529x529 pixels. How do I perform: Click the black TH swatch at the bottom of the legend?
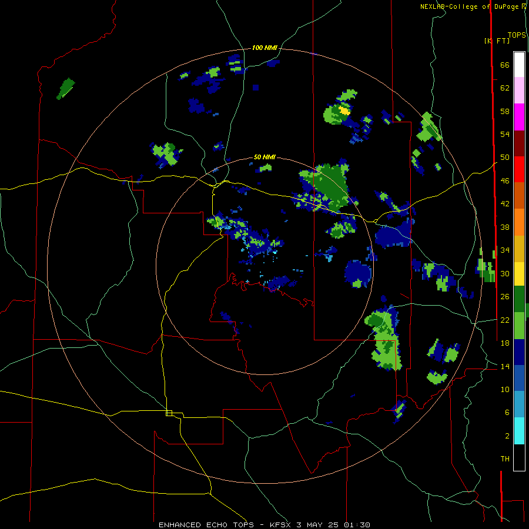(519, 457)
